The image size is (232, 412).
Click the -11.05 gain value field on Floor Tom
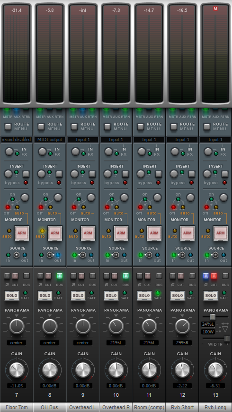point(17,386)
